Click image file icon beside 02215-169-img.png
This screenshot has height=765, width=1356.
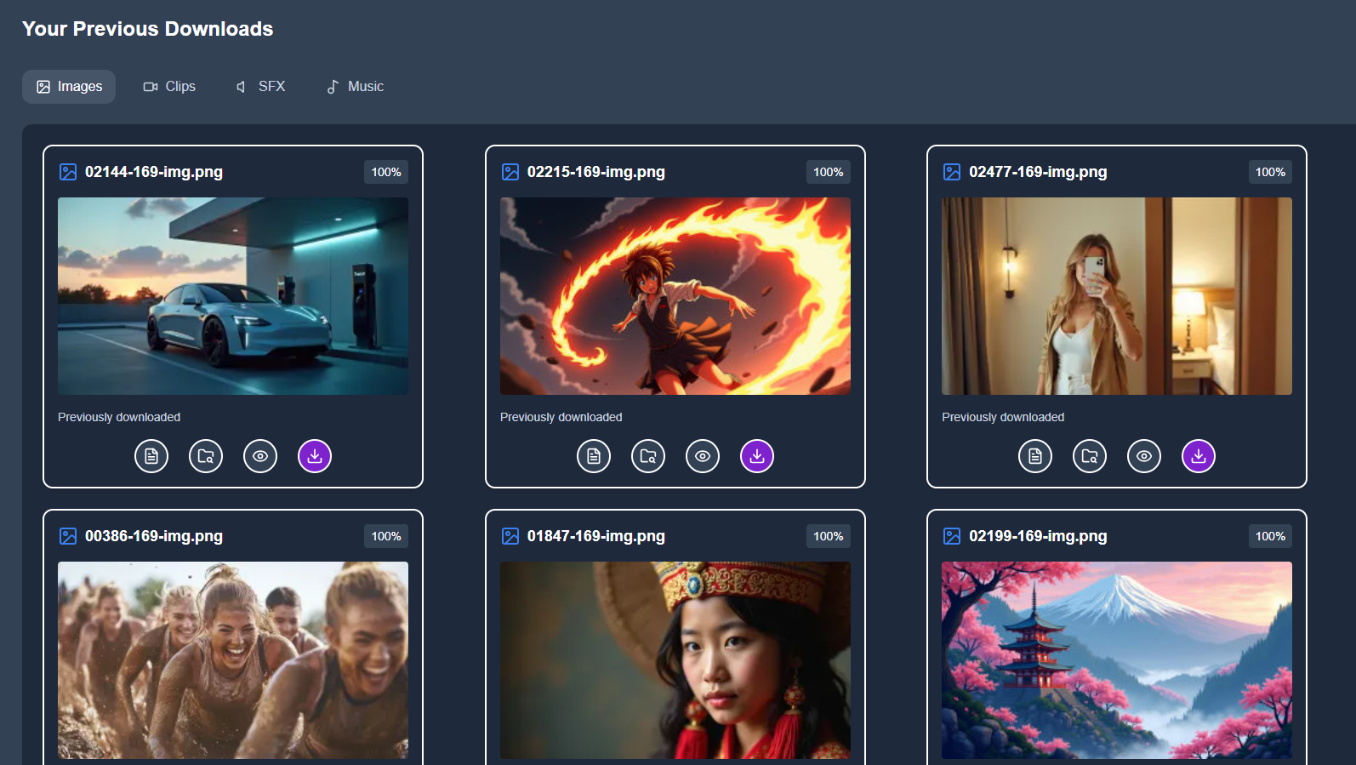point(510,172)
